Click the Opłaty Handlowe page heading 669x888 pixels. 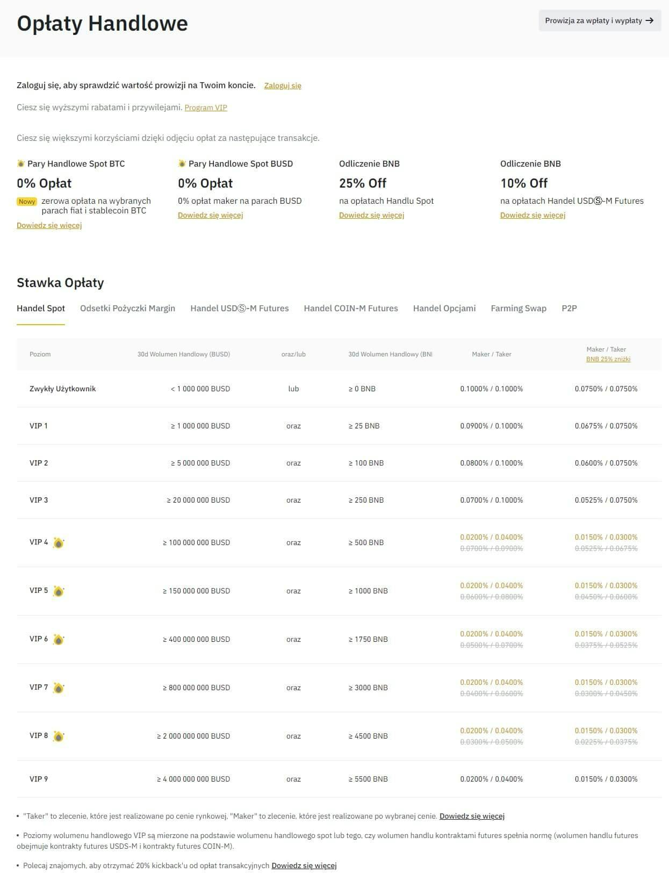pyautogui.click(x=102, y=24)
